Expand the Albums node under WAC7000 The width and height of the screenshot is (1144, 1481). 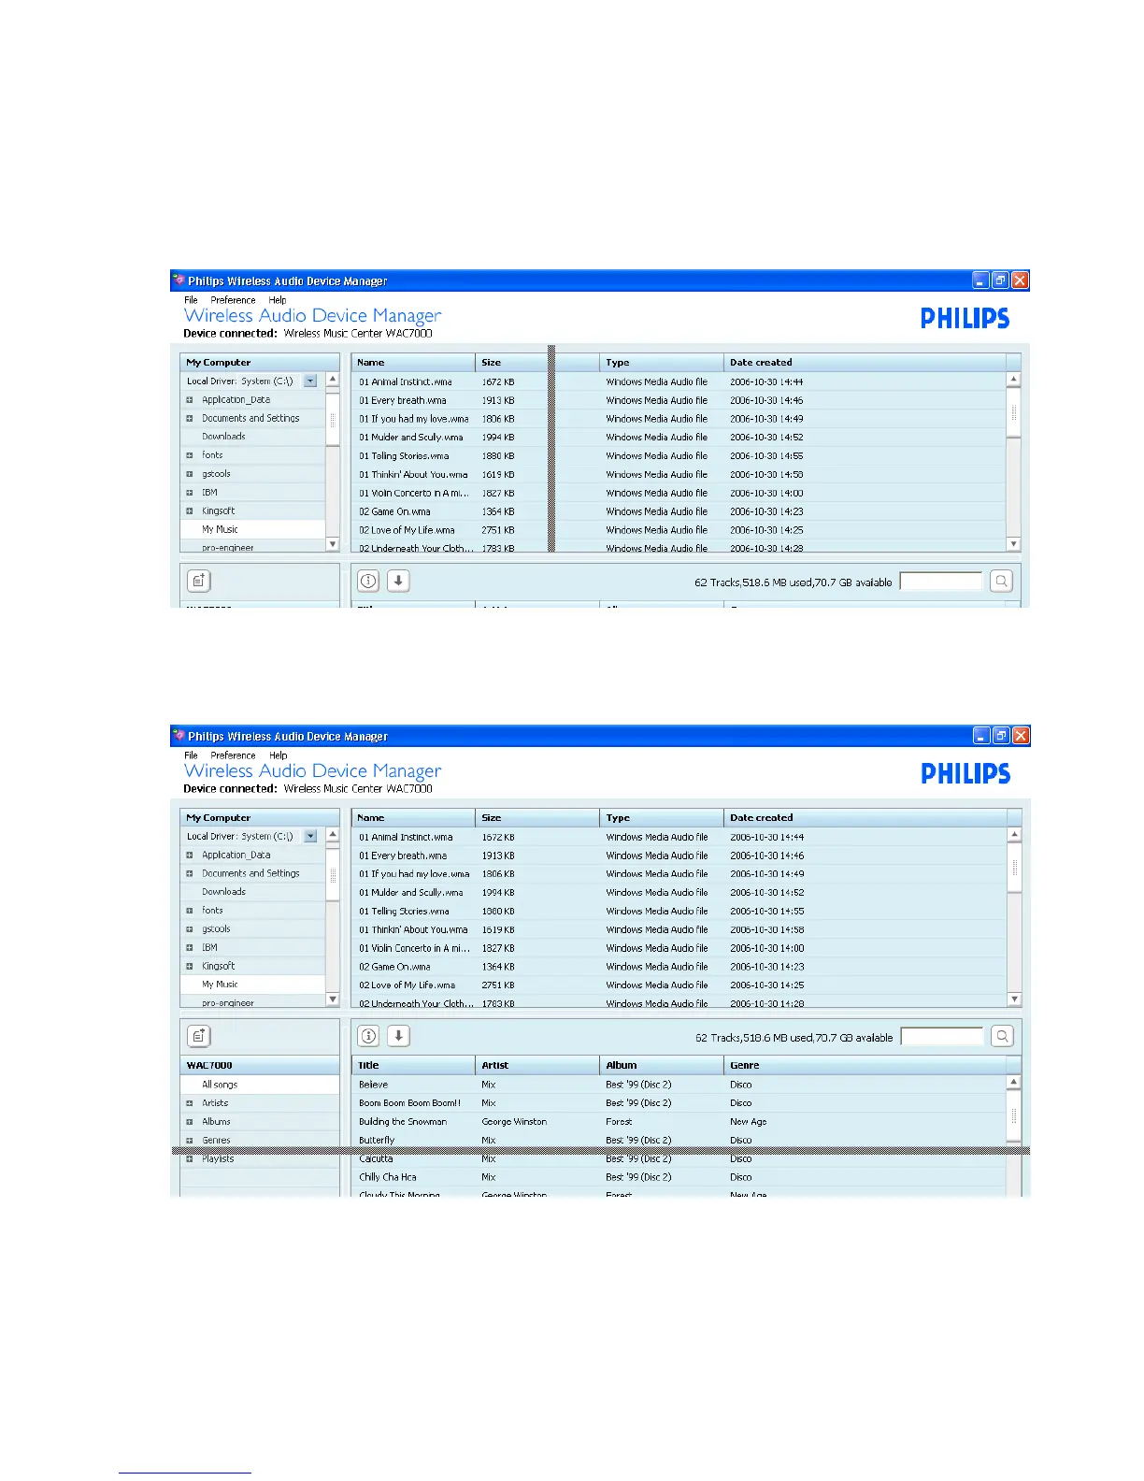[x=190, y=1122]
